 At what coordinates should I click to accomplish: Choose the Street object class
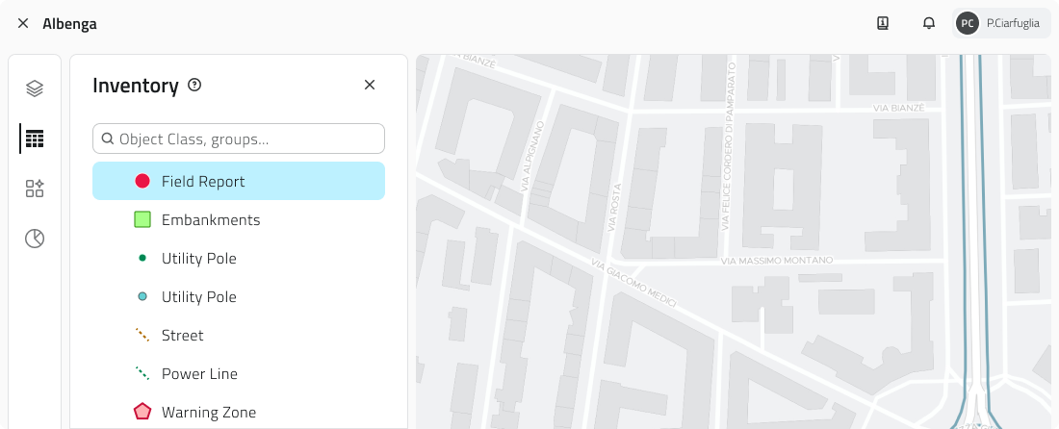[182, 335]
